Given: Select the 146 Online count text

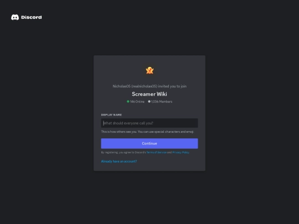Looking at the screenshot, I should point(137,102).
